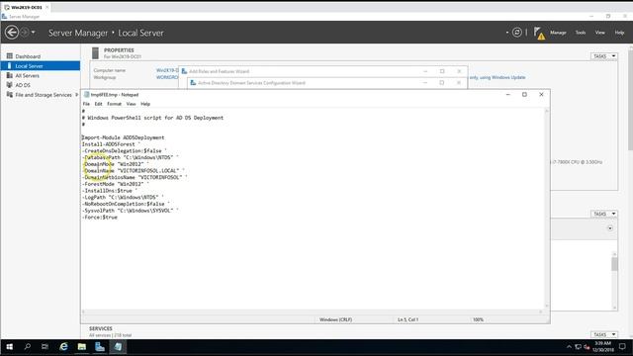Click the '-InstallDns:$true' line in Notepad
Image resolution: width=633 pixels, height=356 pixels.
tap(110, 191)
